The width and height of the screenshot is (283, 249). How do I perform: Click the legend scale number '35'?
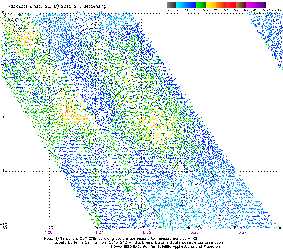pos(236,10)
